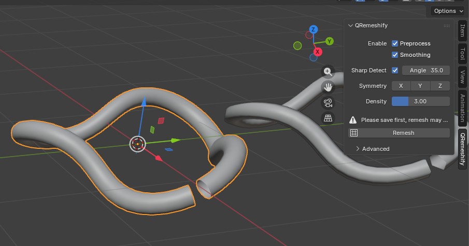Click the blue Z axis gizmo ball

(313, 29)
